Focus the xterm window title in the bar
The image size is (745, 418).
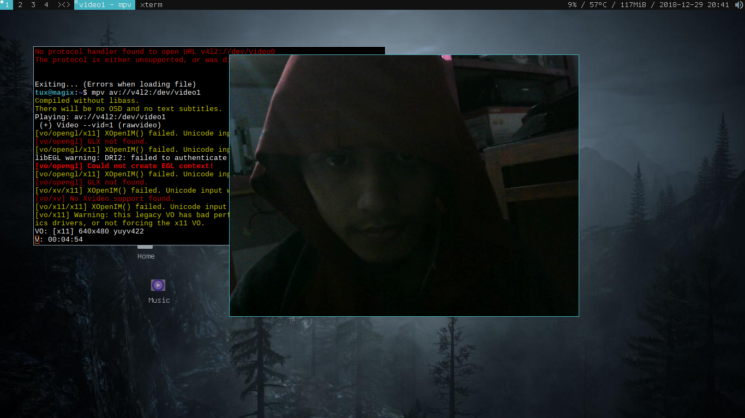pyautogui.click(x=151, y=5)
